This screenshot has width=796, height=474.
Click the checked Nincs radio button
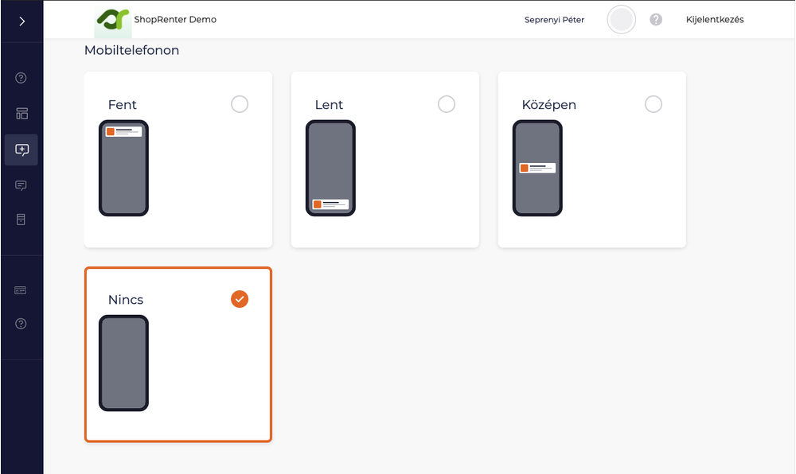(x=239, y=299)
